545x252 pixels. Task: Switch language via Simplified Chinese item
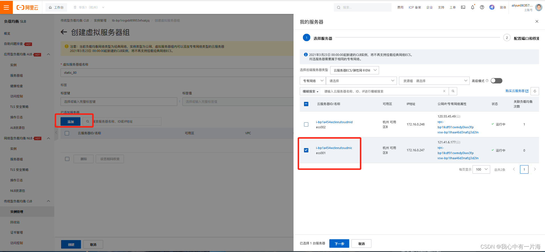click(503, 8)
